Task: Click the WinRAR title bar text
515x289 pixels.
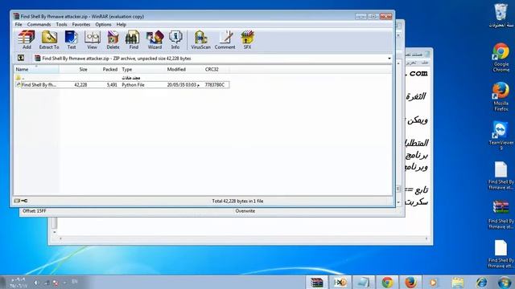Action: pos(82,16)
